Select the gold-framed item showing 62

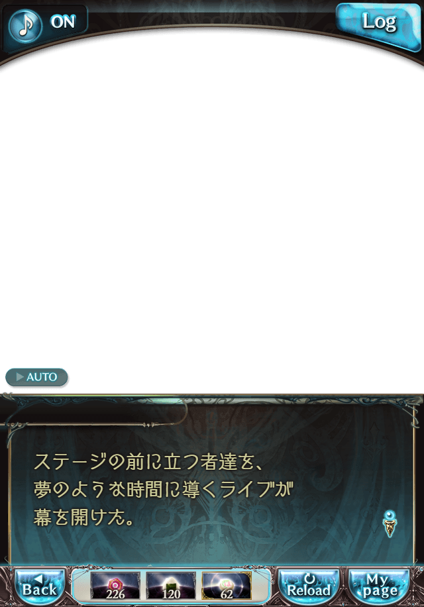coord(227,586)
